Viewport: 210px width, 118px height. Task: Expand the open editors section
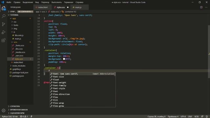click(20, 12)
